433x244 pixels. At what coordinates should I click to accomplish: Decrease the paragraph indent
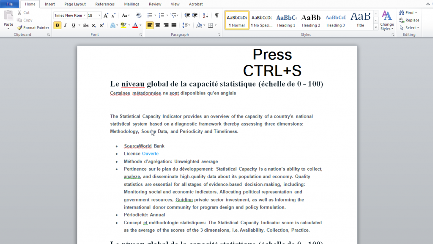click(187, 16)
